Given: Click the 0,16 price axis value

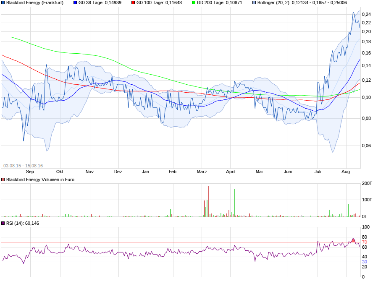Looking at the screenshot, I should point(366,53).
